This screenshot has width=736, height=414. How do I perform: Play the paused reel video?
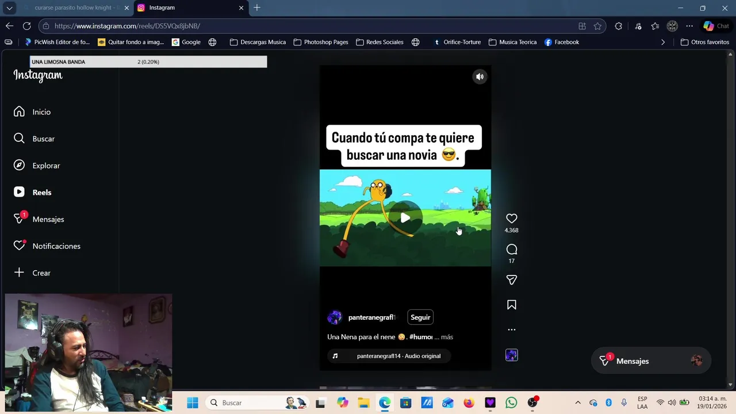point(405,218)
